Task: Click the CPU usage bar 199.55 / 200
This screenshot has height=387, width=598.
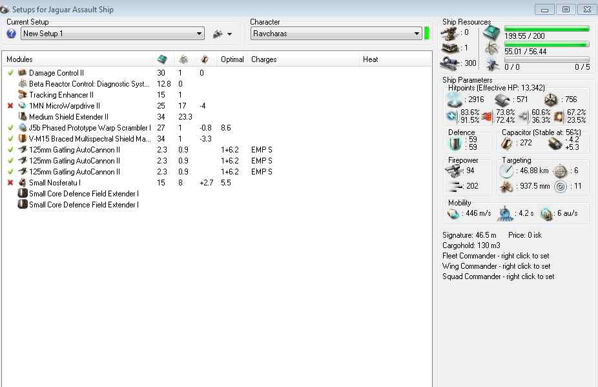Action: click(546, 28)
